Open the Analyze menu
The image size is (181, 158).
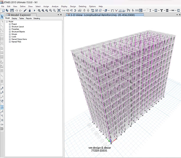click(55, 6)
